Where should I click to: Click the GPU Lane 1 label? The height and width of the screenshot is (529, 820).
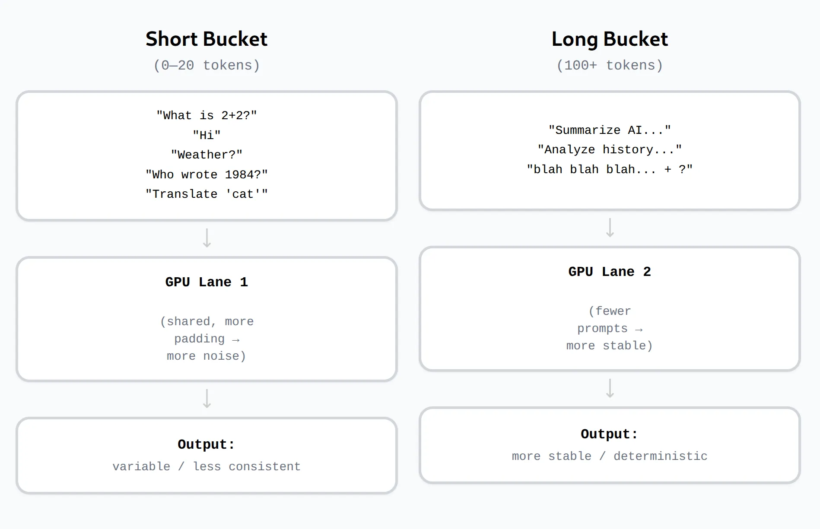pos(206,282)
